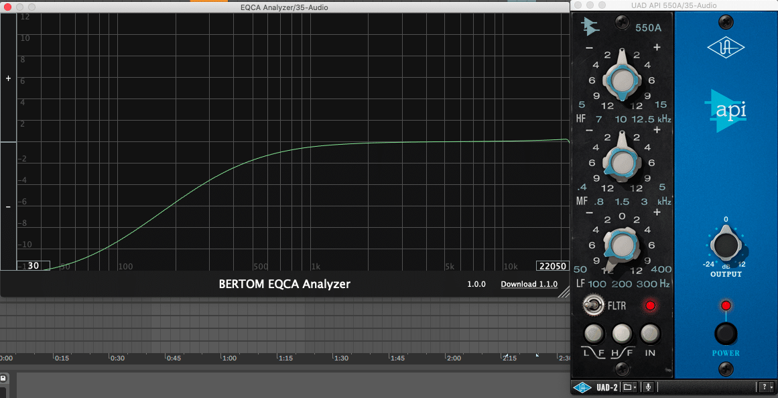778x398 pixels.
Task: Click the 2:00 timeline marker
Action: click(x=454, y=358)
